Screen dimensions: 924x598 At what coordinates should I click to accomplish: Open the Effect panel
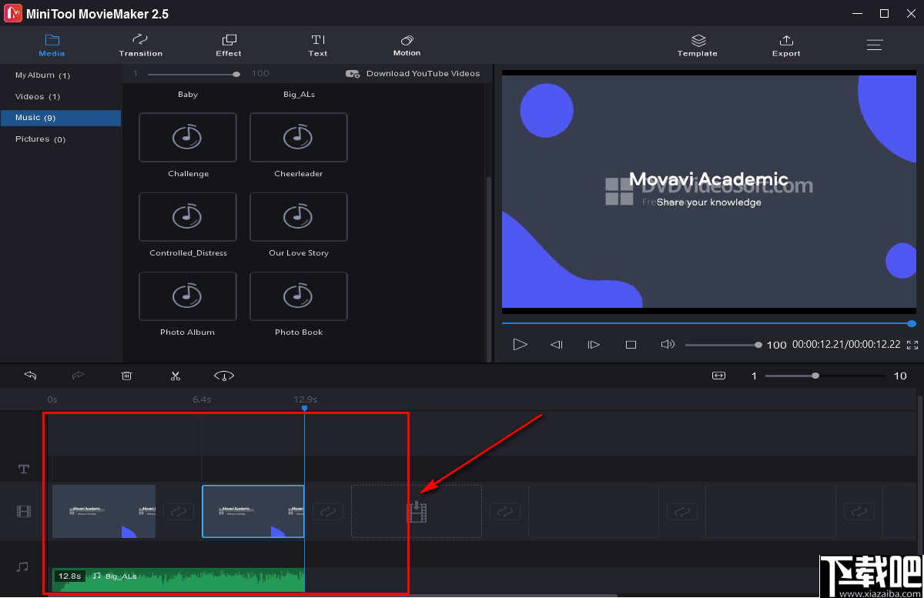[x=228, y=45]
